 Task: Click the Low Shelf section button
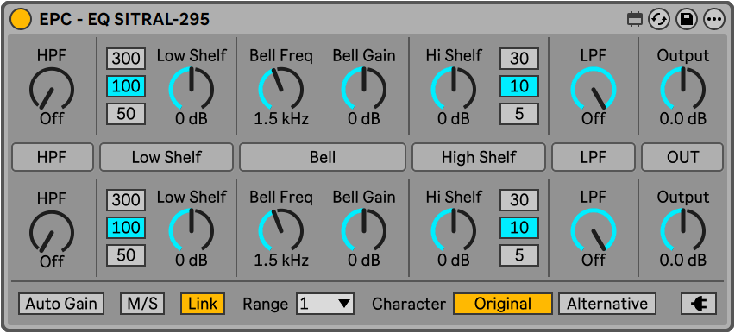coord(166,157)
